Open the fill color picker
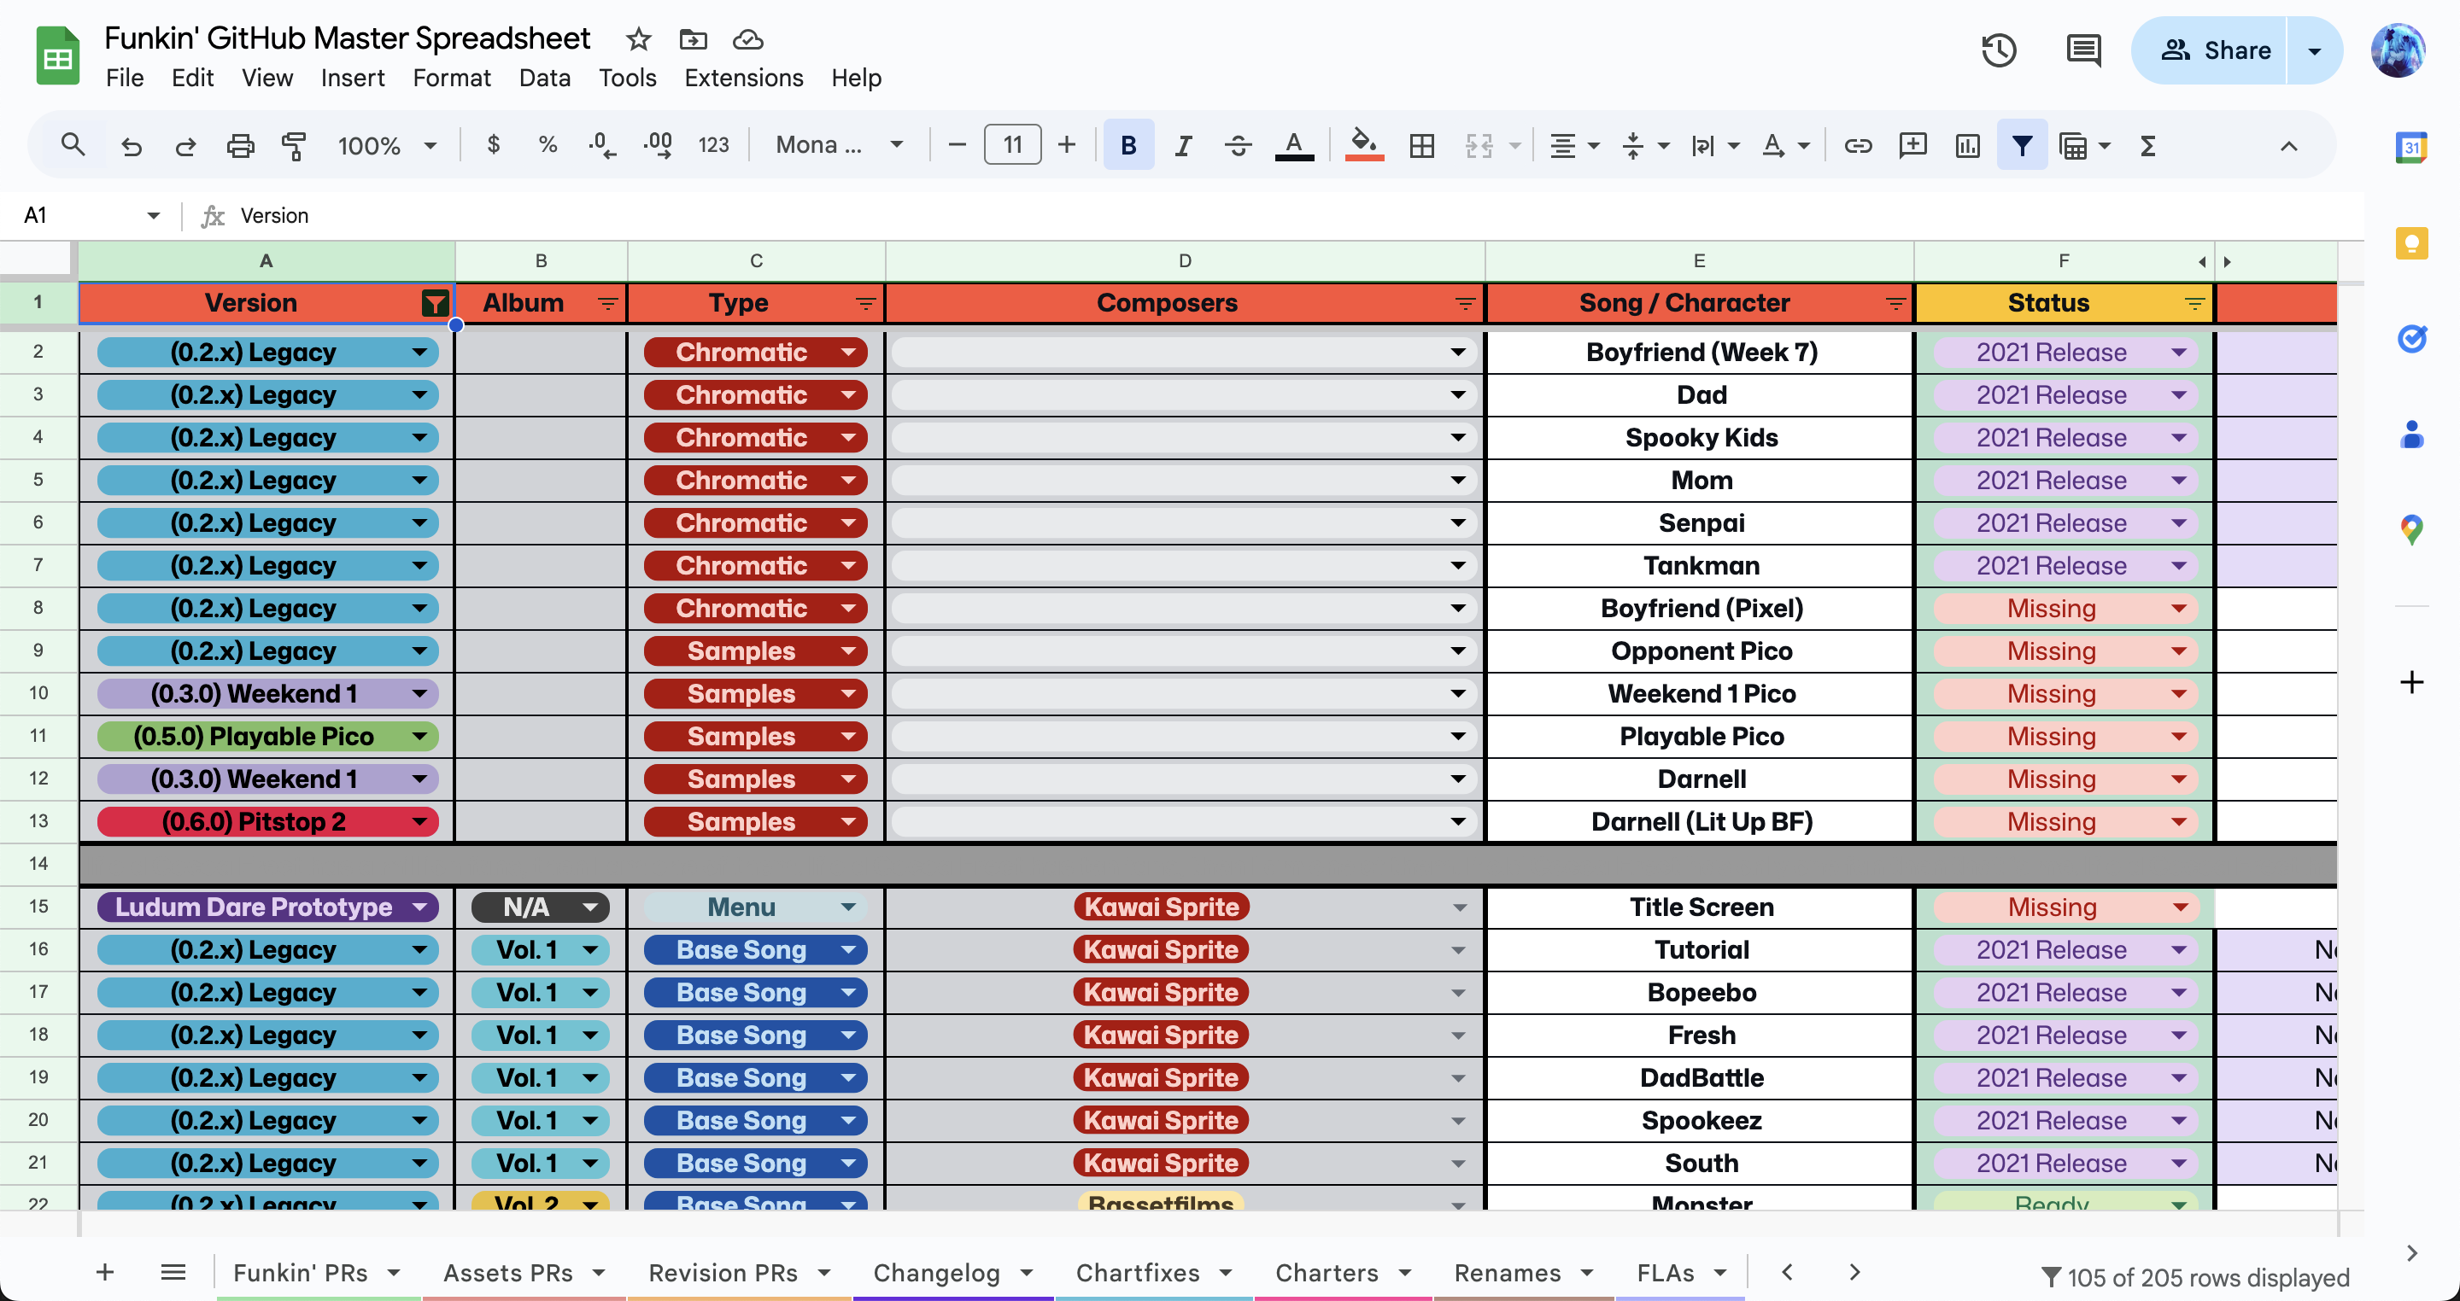This screenshot has width=2460, height=1301. point(1364,145)
